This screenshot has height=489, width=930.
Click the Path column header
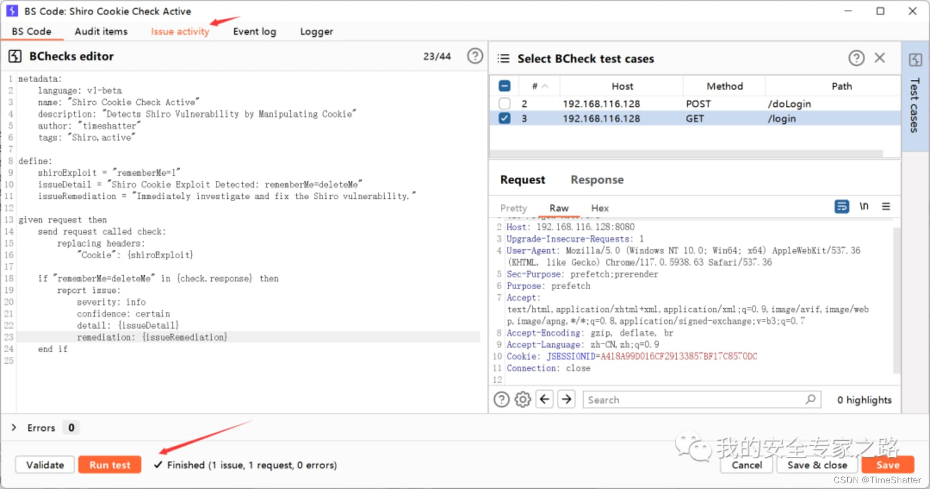pyautogui.click(x=842, y=86)
